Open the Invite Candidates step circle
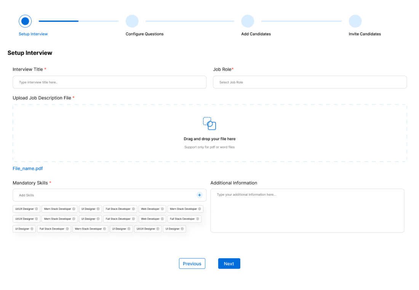This screenshot has height=290, width=419. coord(355,21)
